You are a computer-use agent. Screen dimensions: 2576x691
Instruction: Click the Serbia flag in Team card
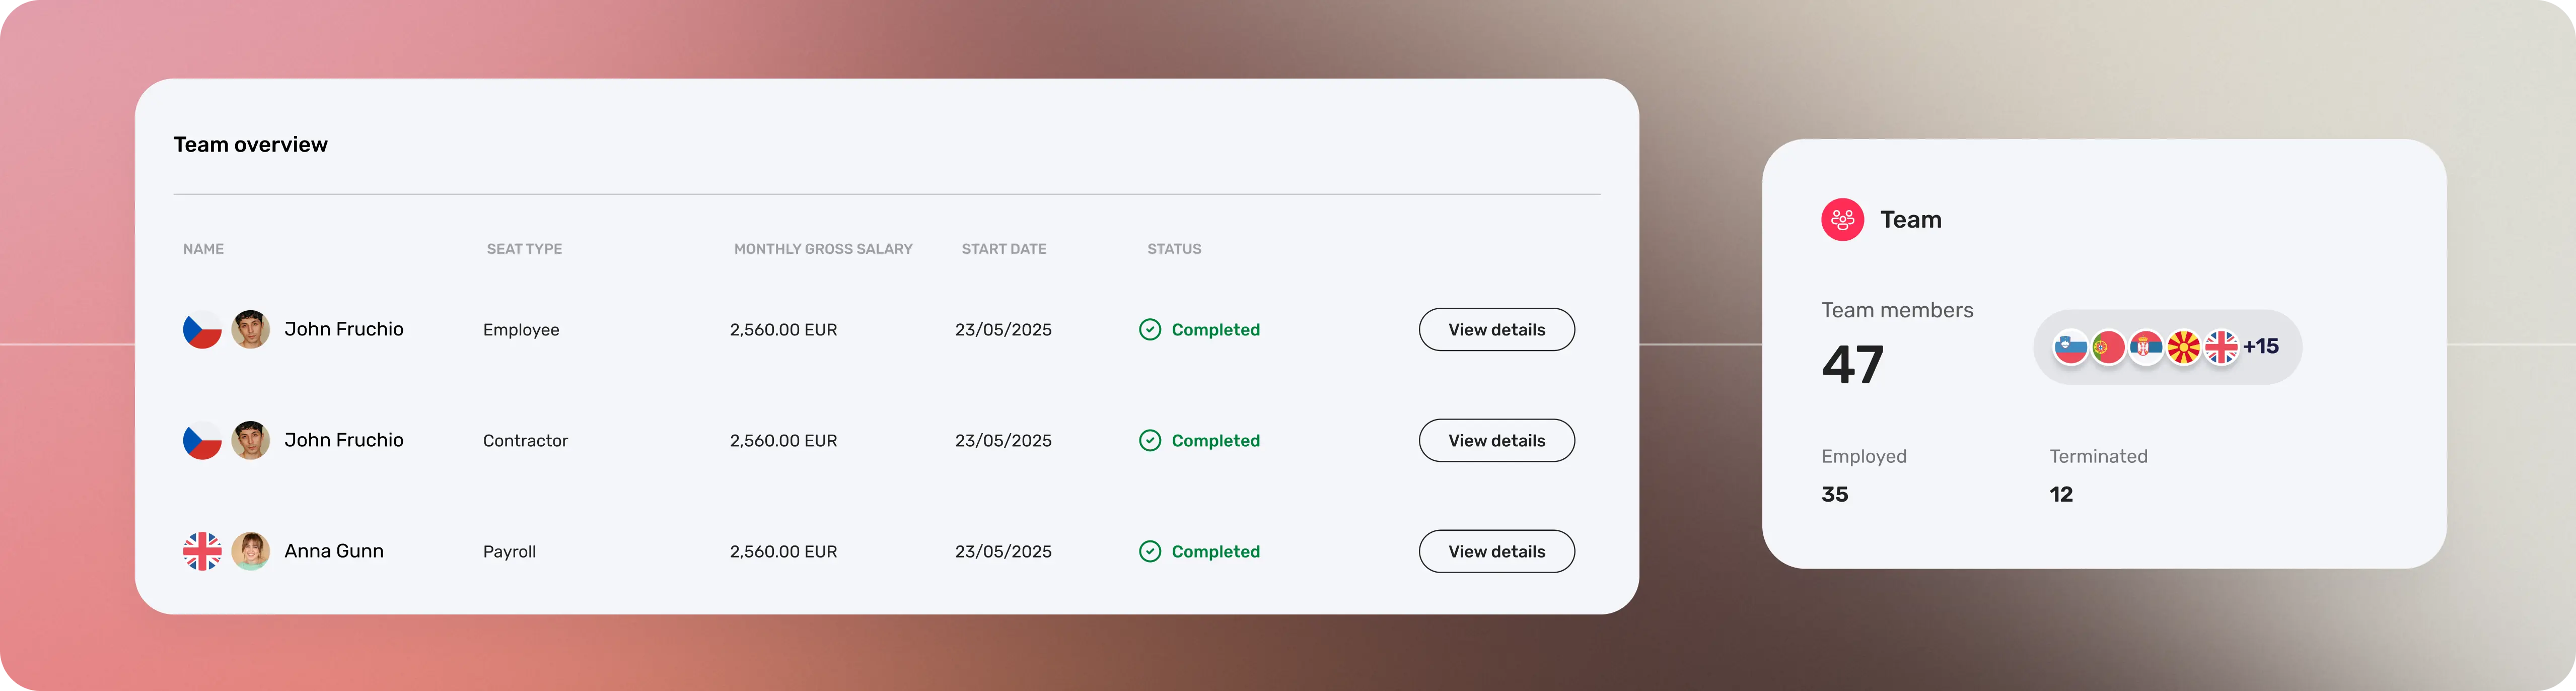point(2146,347)
